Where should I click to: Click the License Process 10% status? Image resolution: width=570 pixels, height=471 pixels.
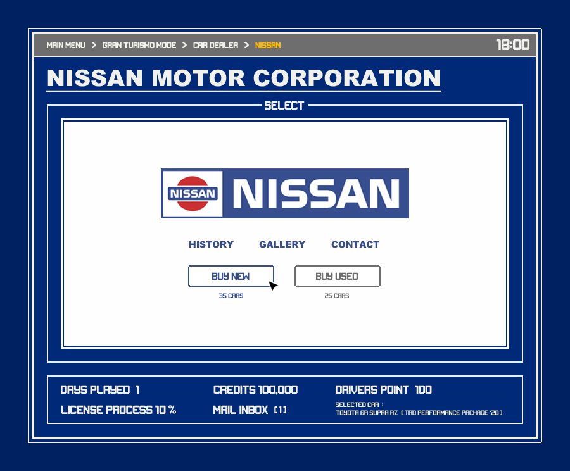pyautogui.click(x=118, y=410)
